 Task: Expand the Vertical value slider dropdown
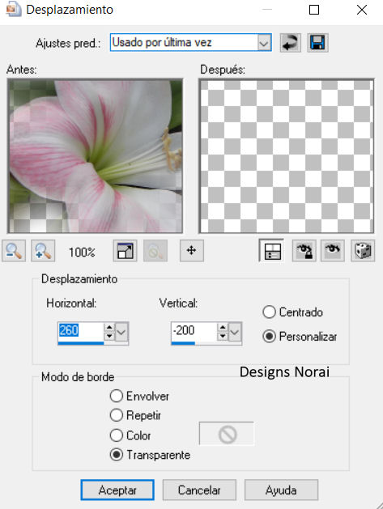(x=235, y=332)
